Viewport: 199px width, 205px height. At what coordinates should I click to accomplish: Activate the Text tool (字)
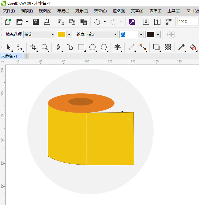point(118,47)
